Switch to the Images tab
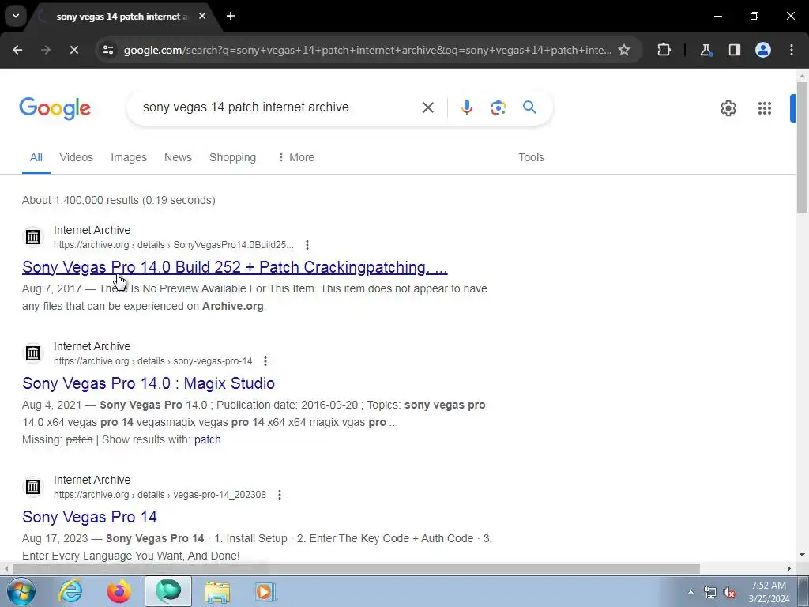The width and height of the screenshot is (809, 607). 129,157
